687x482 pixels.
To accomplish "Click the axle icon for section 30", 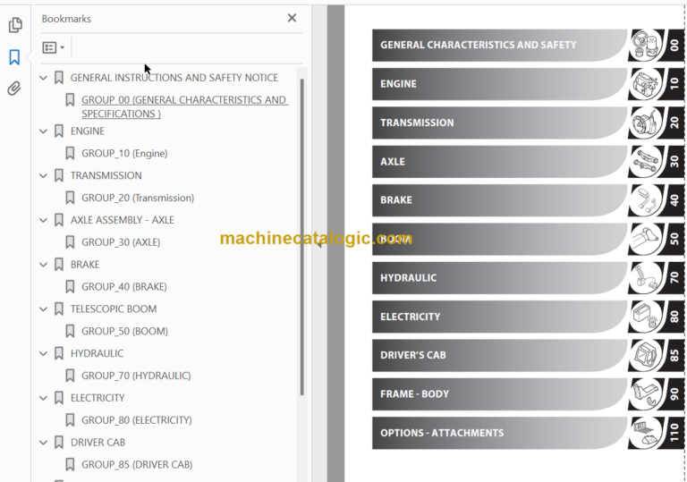I will point(645,161).
